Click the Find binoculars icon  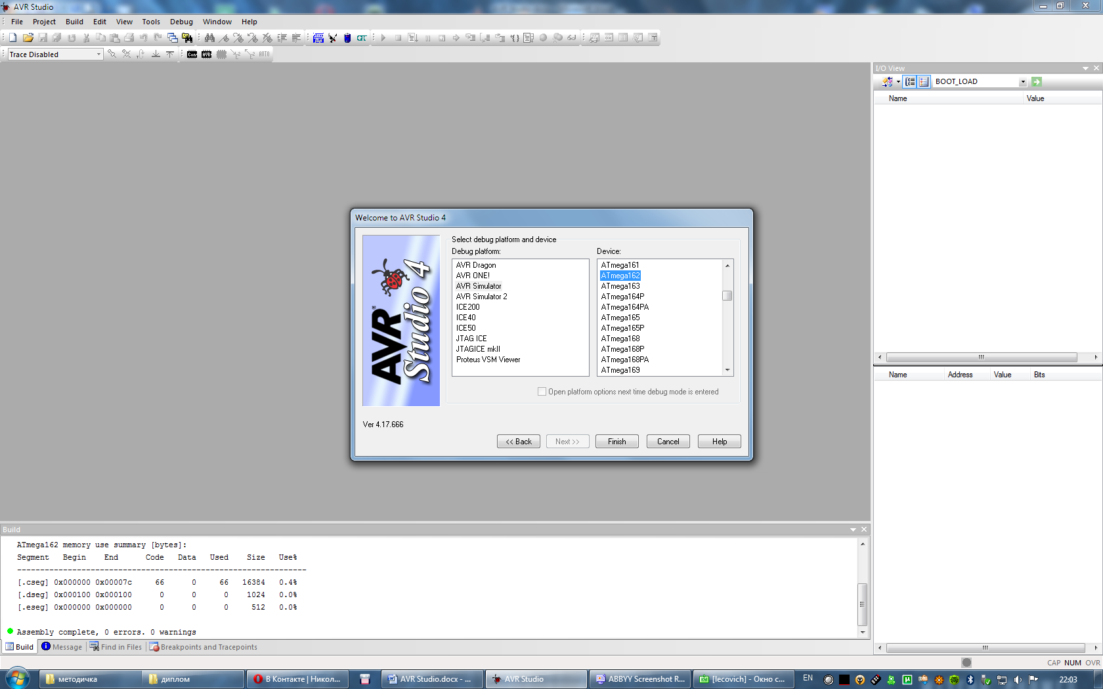point(209,38)
